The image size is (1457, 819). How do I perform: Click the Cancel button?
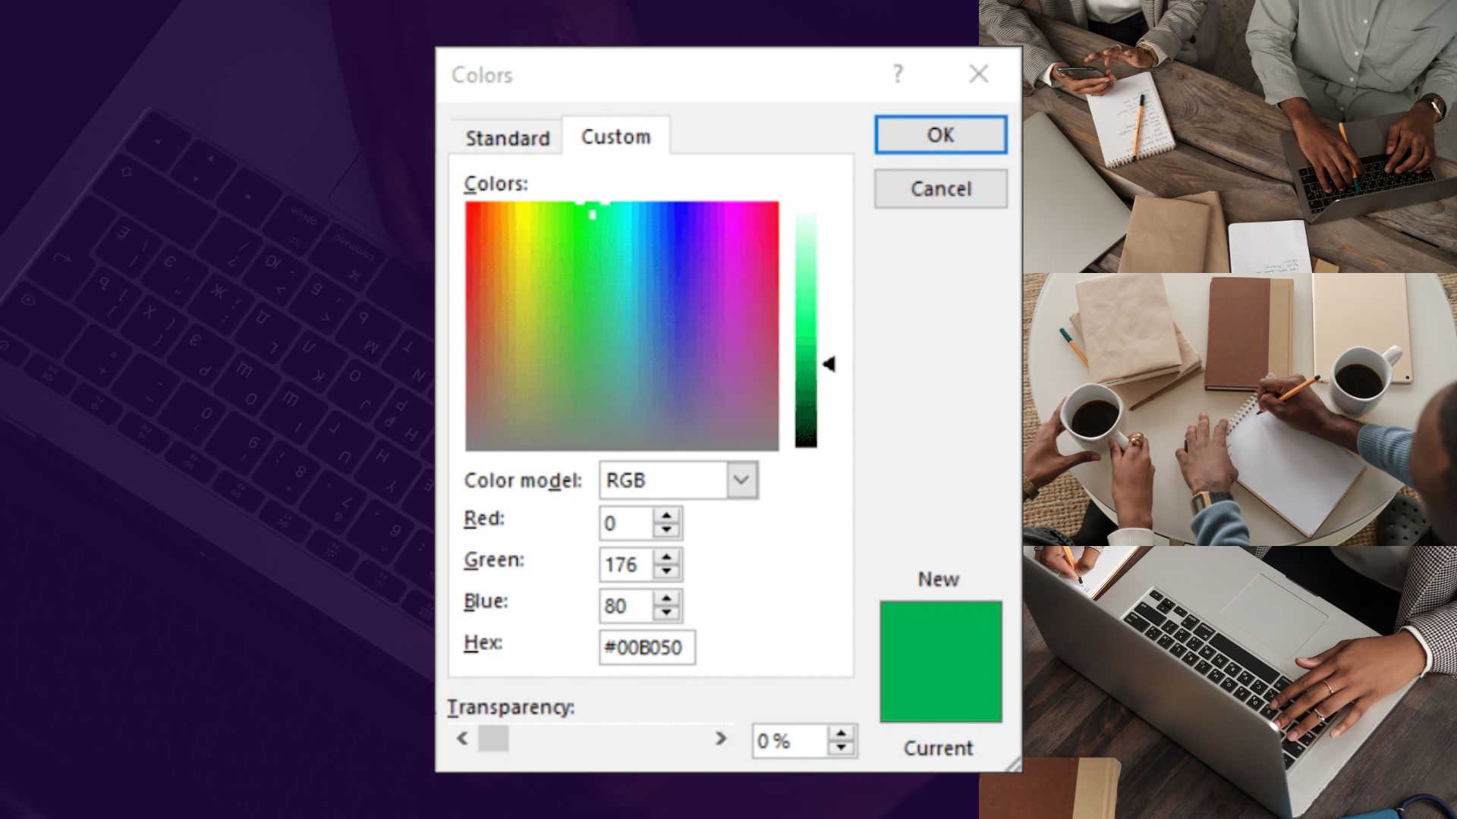[941, 189]
